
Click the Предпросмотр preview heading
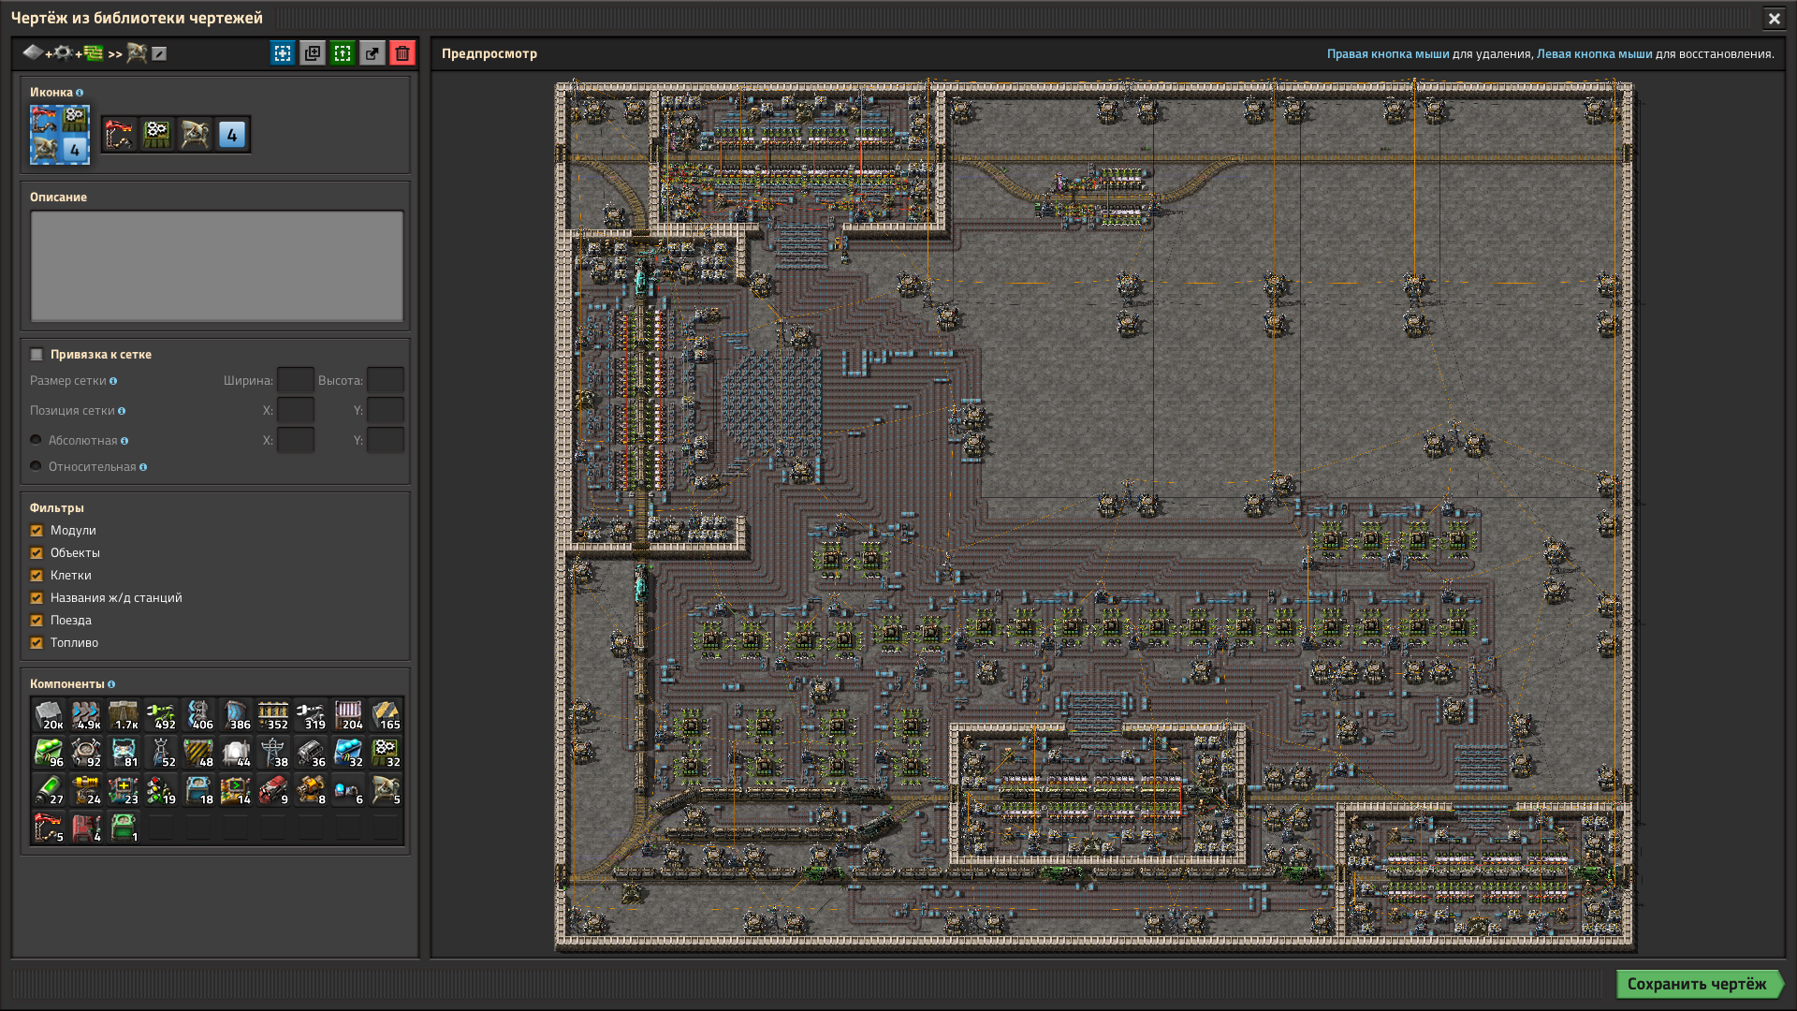[489, 53]
